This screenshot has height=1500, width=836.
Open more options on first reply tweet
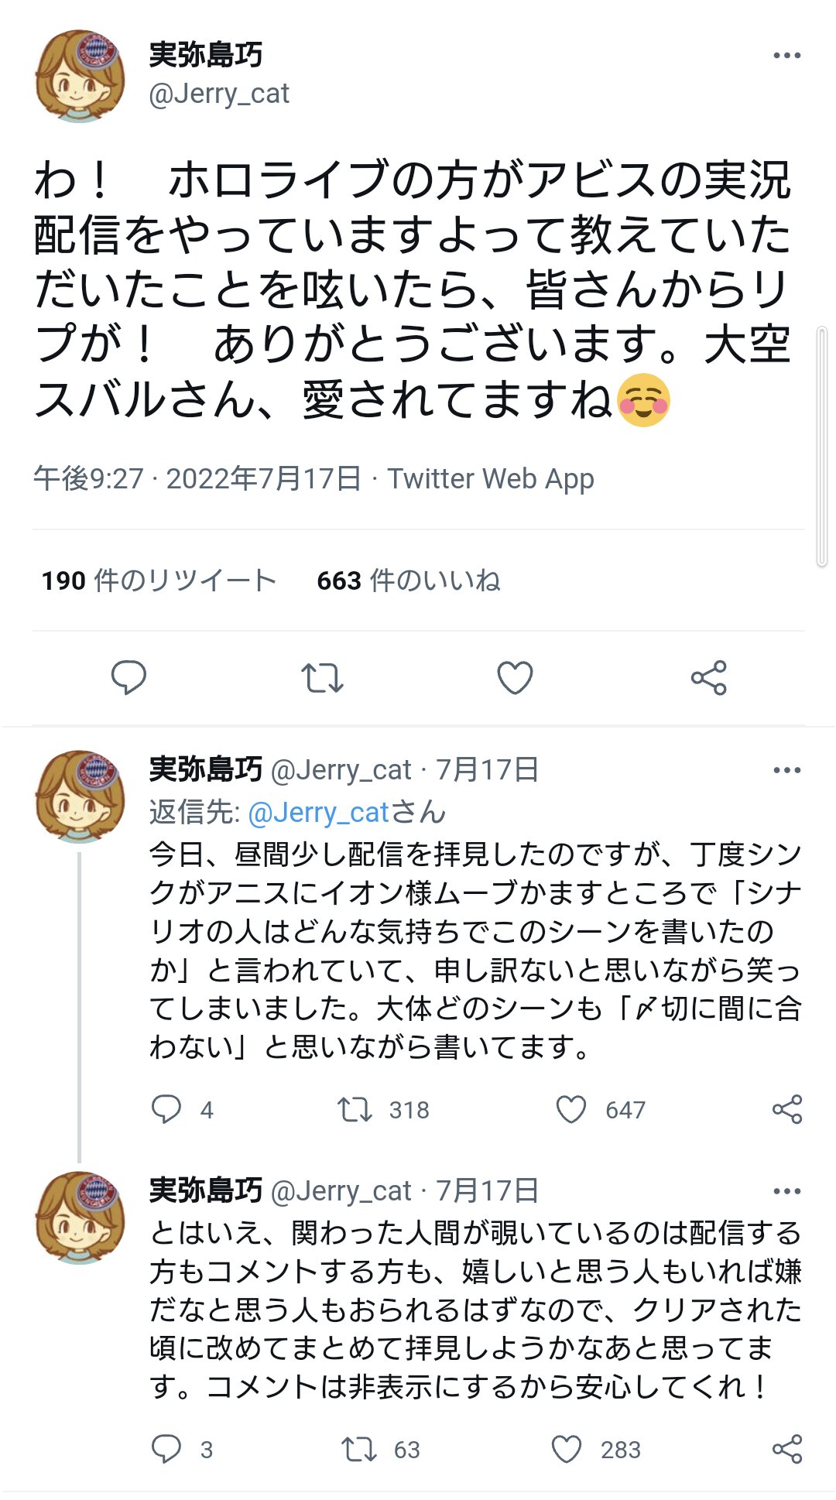coord(786,770)
